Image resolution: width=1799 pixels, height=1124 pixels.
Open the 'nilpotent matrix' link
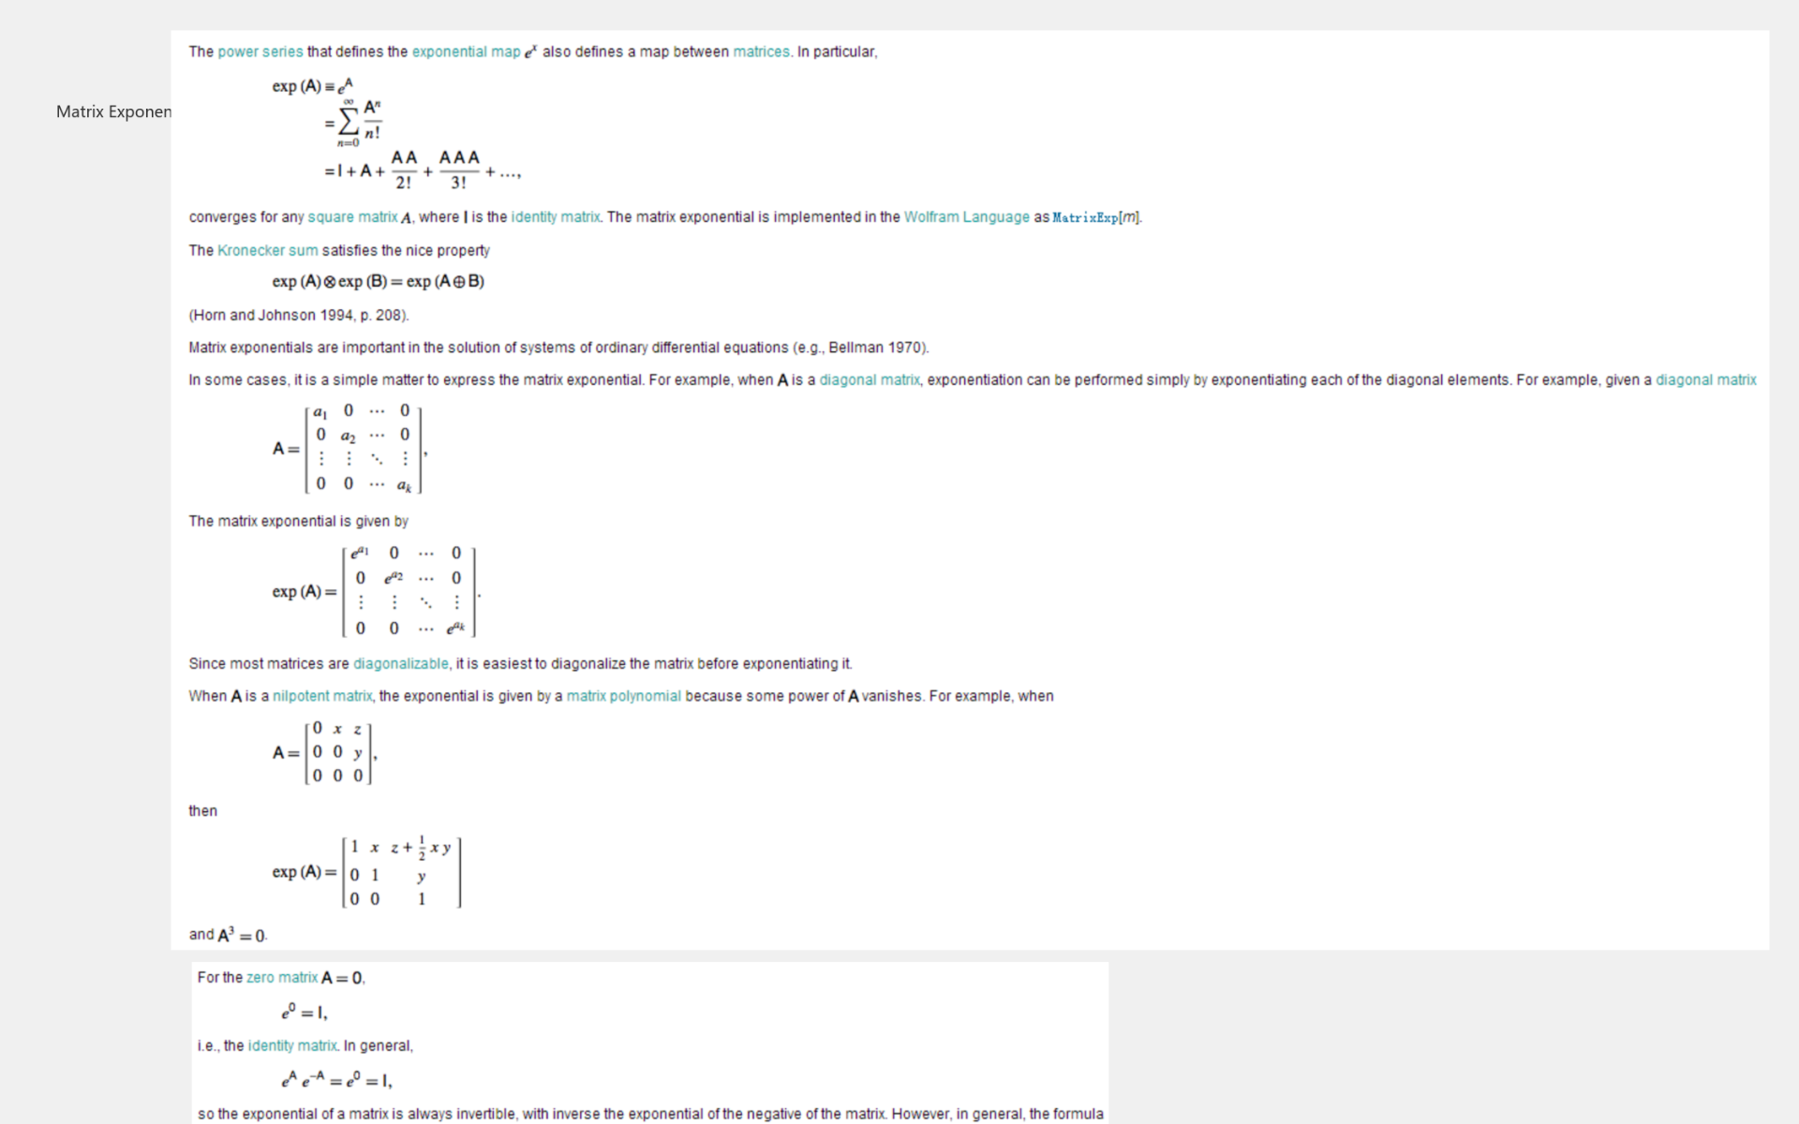[321, 696]
